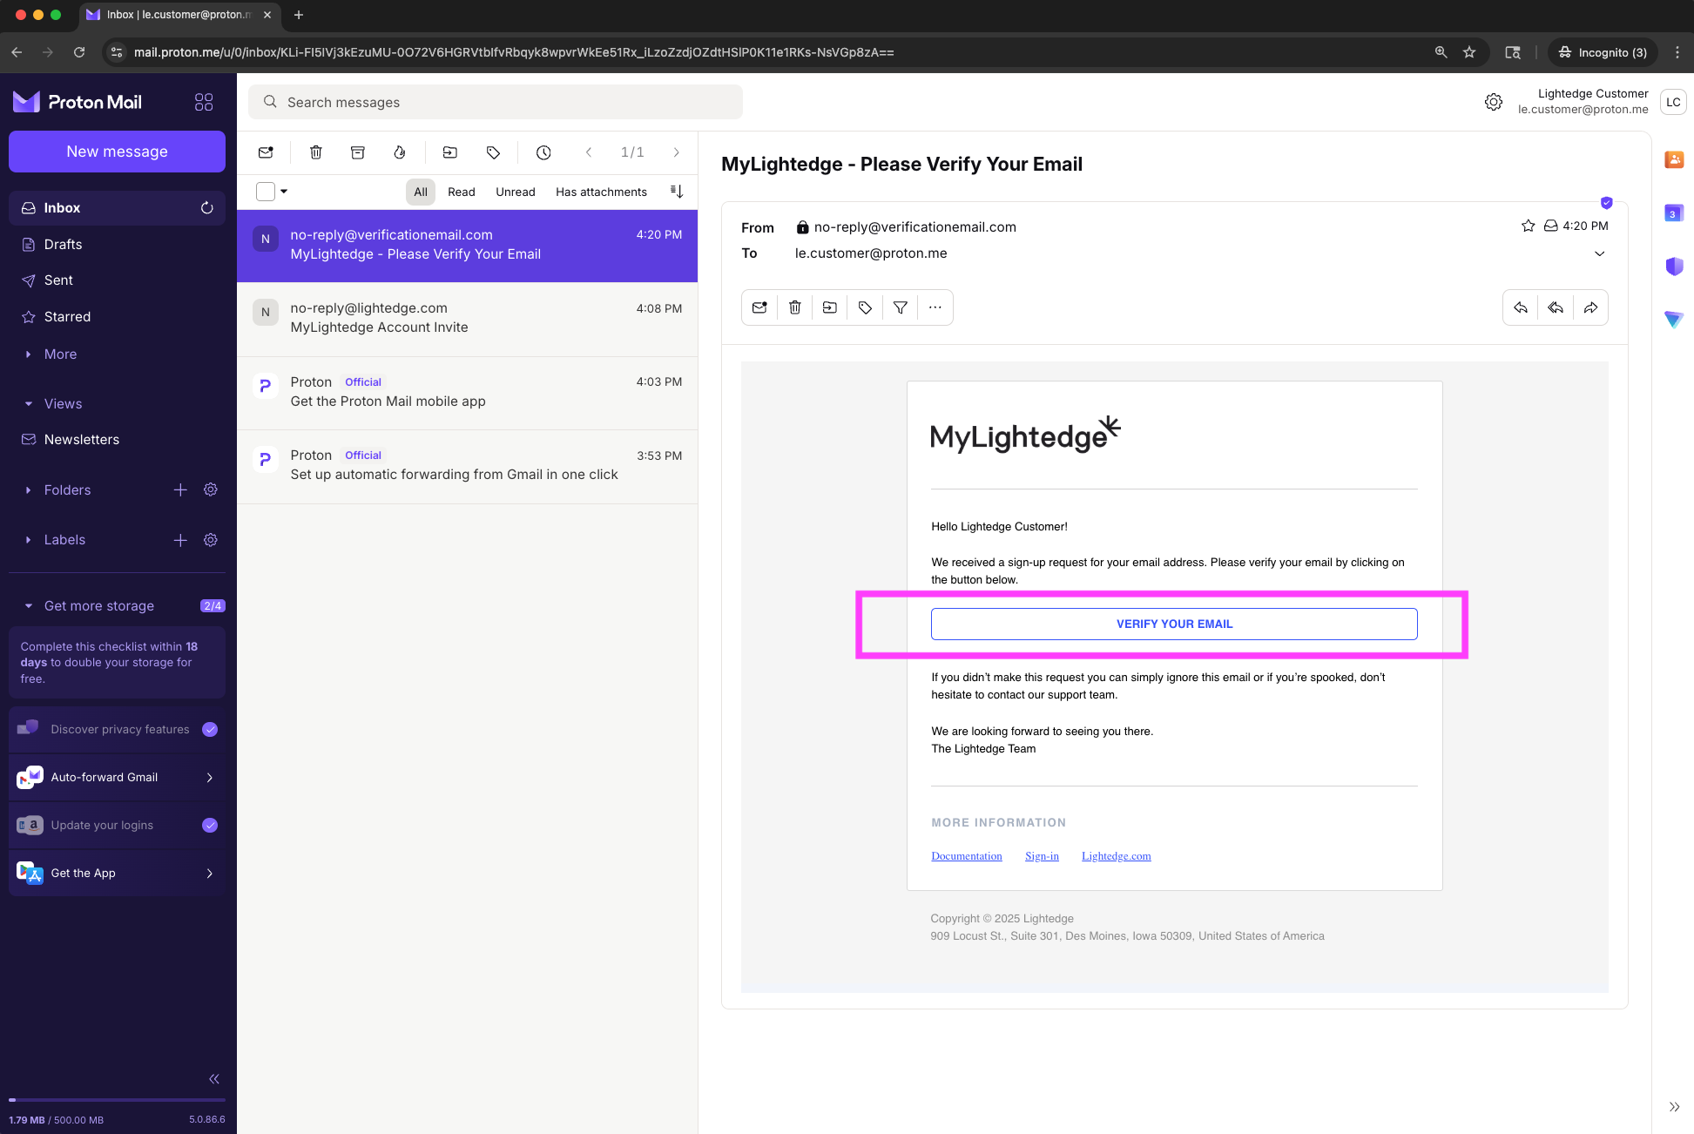Open the Newsletters view
This screenshot has height=1134, width=1694.
pos(117,440)
